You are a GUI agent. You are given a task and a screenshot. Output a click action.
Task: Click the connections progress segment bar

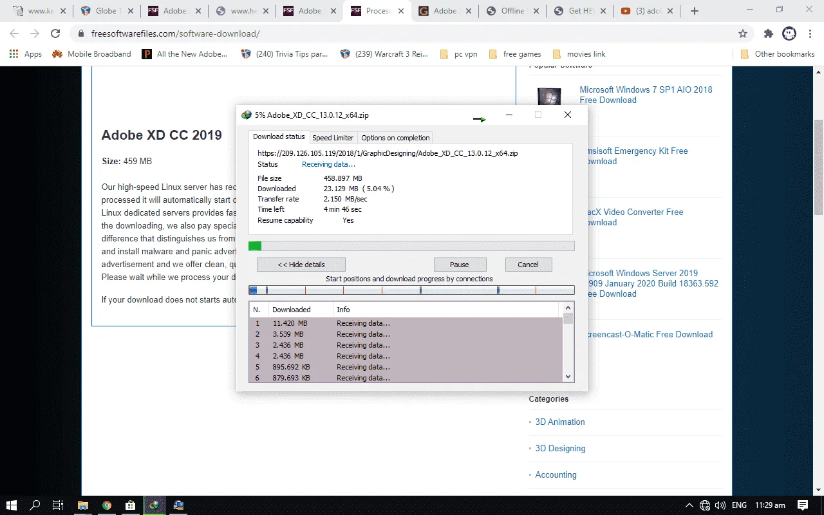coord(411,290)
